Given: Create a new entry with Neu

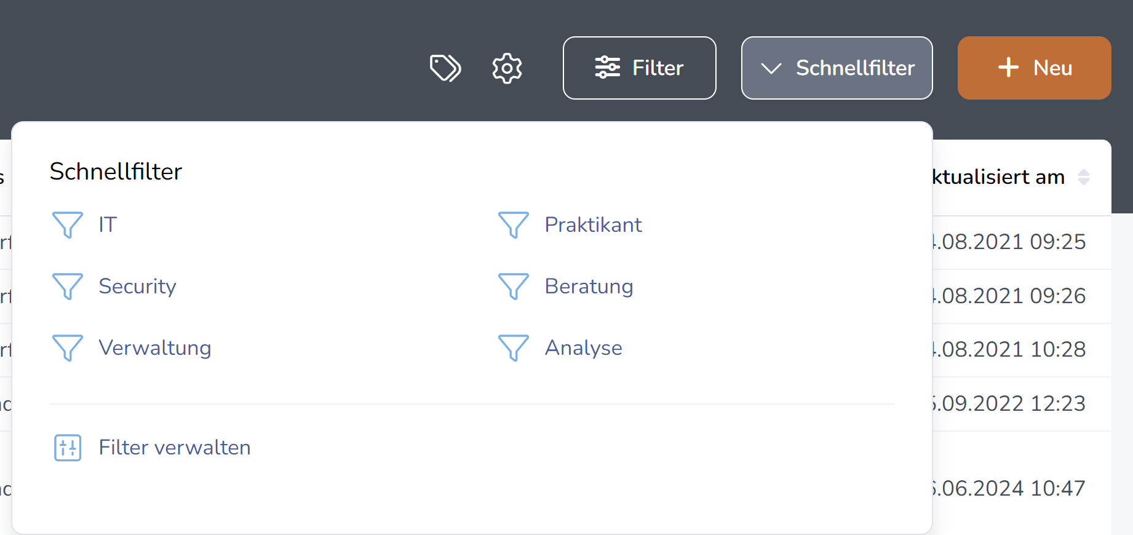Looking at the screenshot, I should [1035, 68].
